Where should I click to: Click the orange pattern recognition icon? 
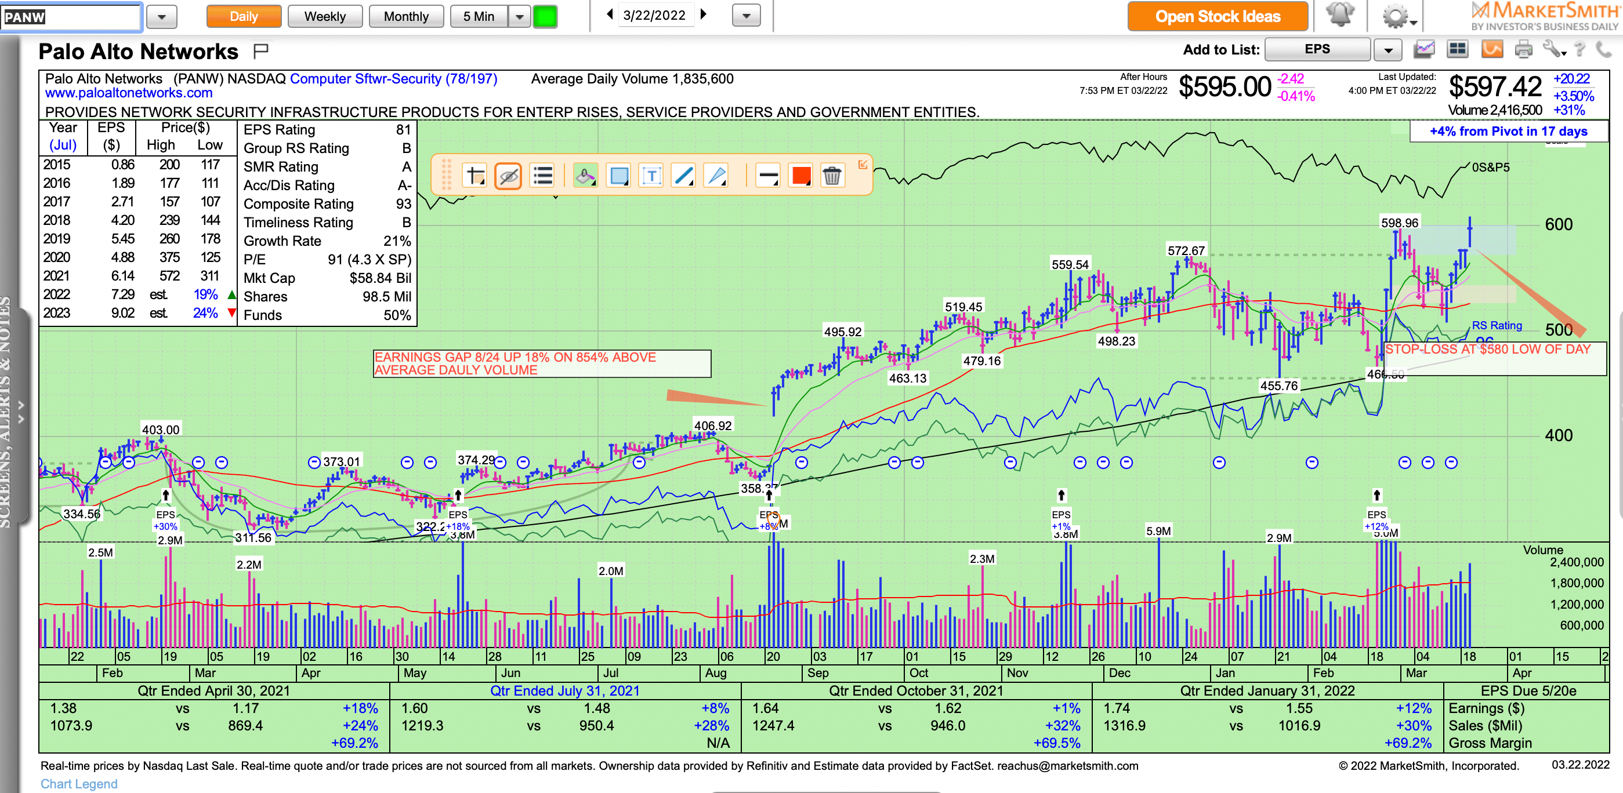tap(1492, 49)
